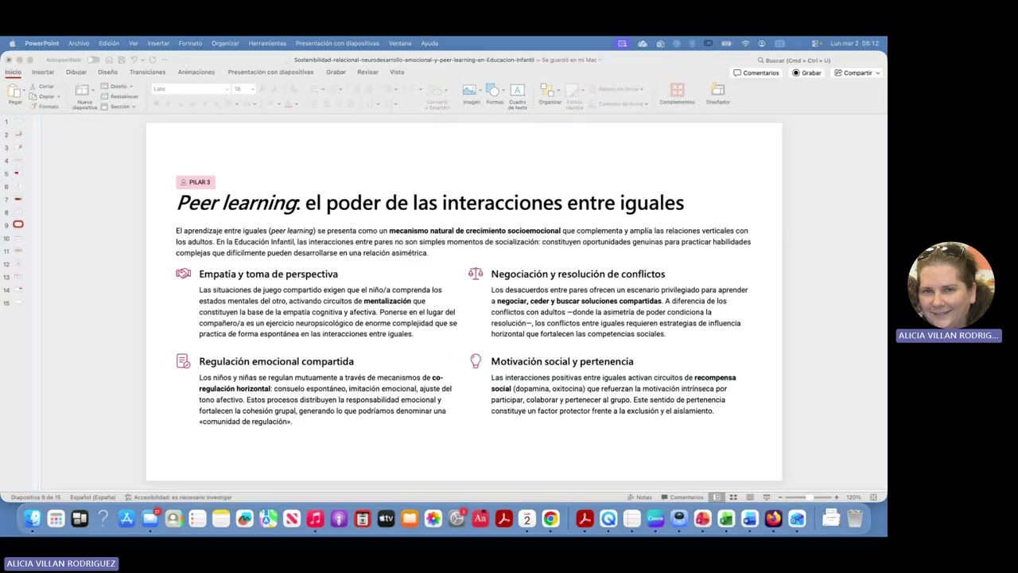The height and width of the screenshot is (573, 1018).
Task: Click the zoom level percentage
Action: point(853,497)
